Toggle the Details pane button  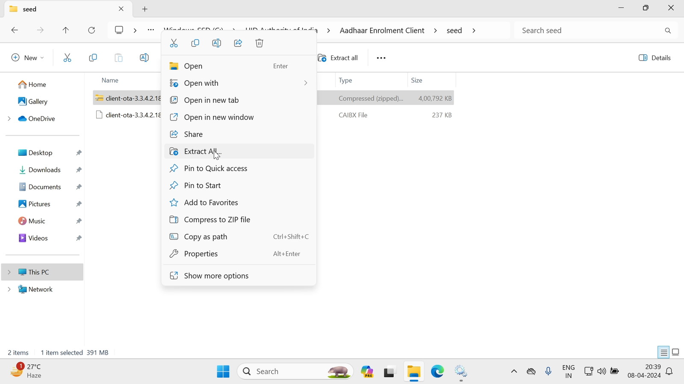(x=655, y=58)
